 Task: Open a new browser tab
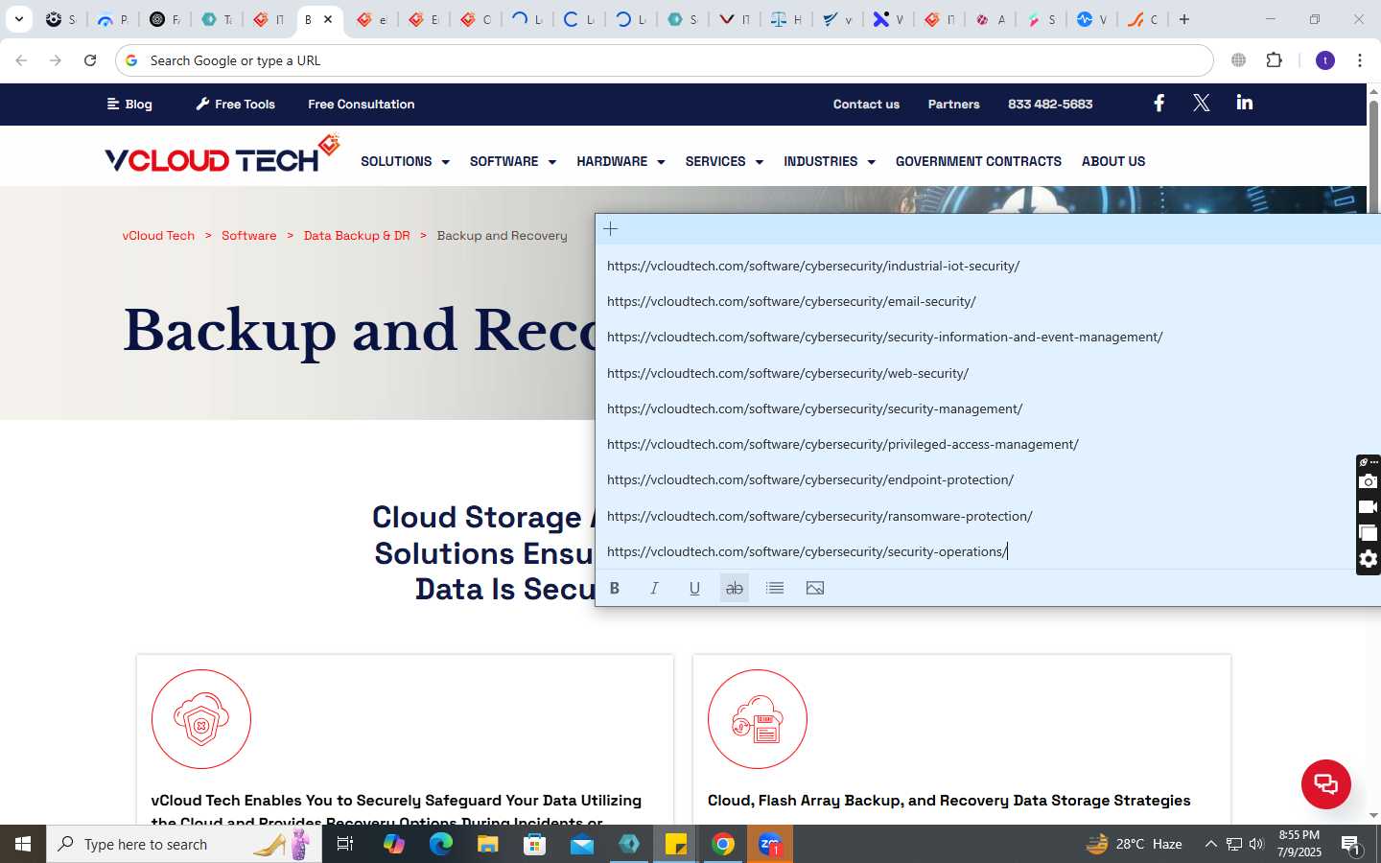point(1184,19)
